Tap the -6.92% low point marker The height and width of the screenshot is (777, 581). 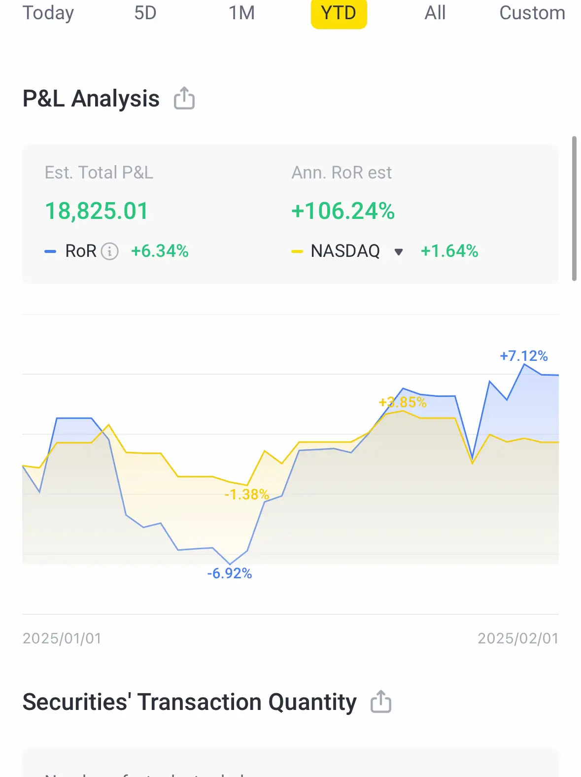[x=230, y=573]
